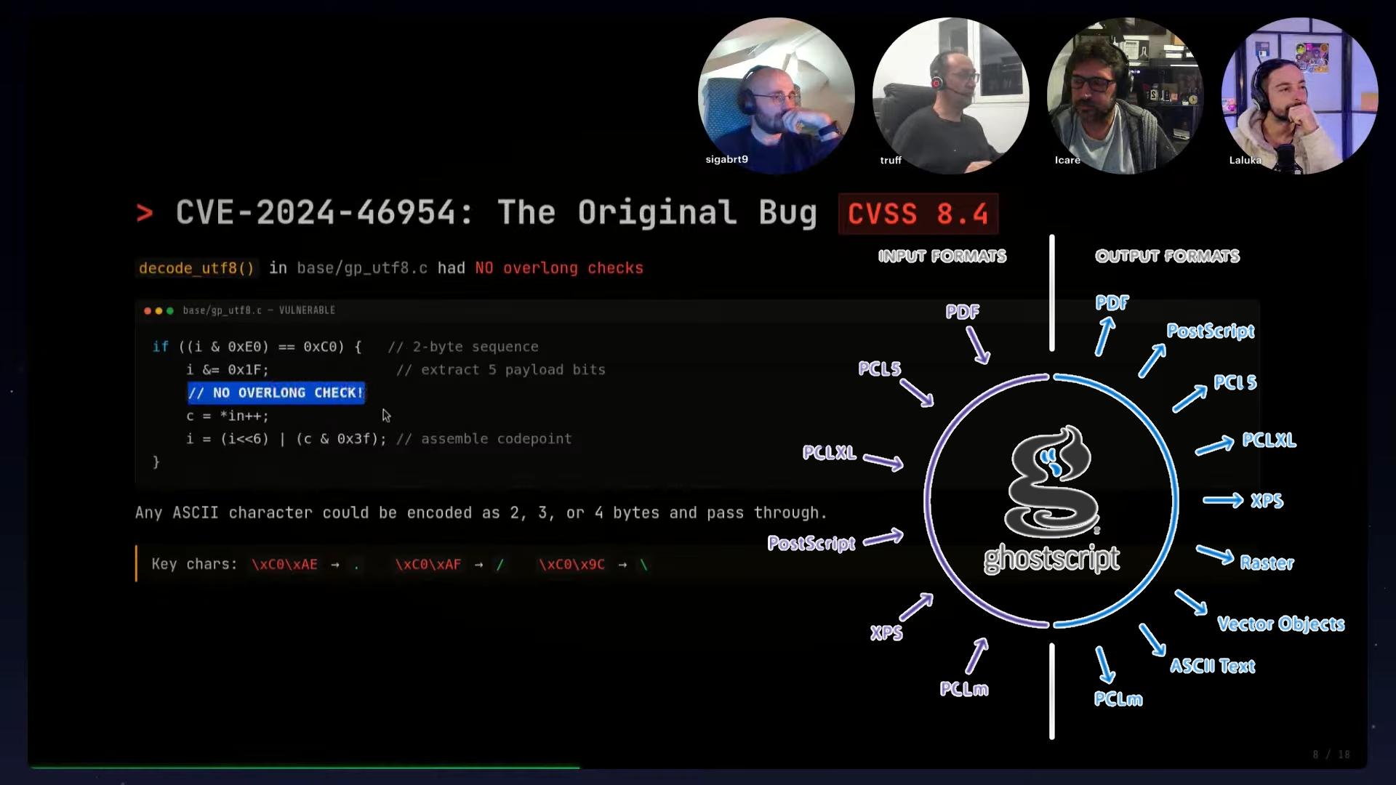This screenshot has width=1396, height=785.
Task: Click the "OUTPUT FORMATS" heading
Action: coord(1168,256)
